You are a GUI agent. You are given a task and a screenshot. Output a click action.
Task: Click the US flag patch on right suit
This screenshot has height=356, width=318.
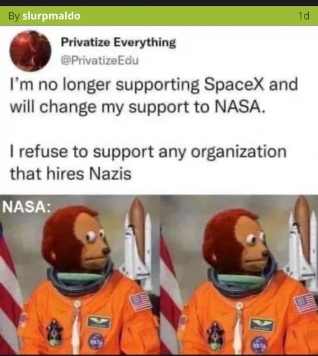pos(306,303)
